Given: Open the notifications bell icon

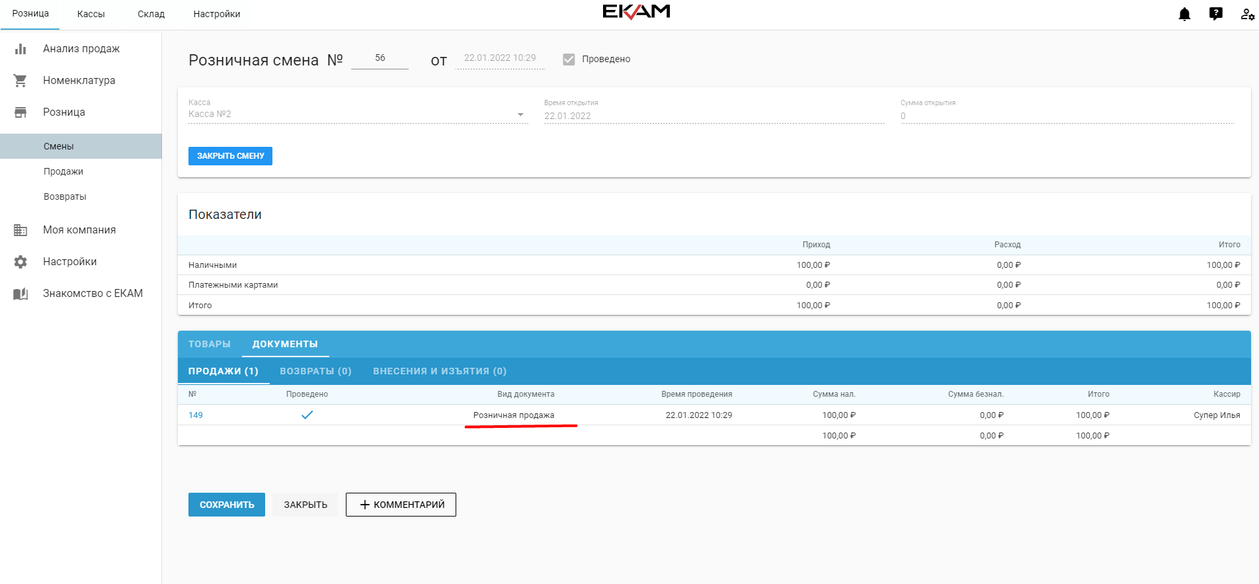Looking at the screenshot, I should click(x=1184, y=14).
